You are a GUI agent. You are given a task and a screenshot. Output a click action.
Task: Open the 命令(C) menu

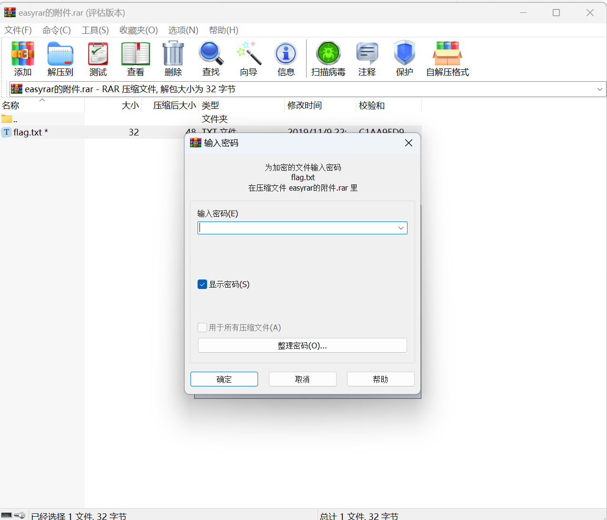57,30
